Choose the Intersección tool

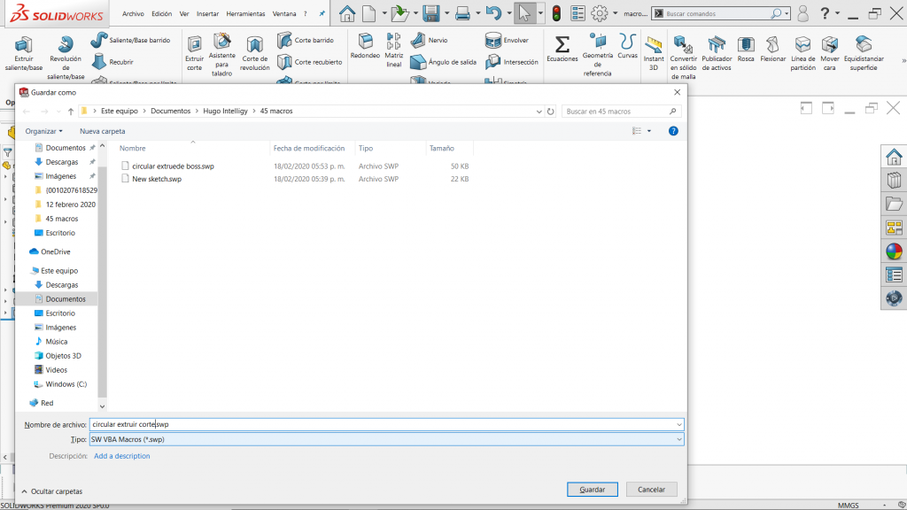511,62
